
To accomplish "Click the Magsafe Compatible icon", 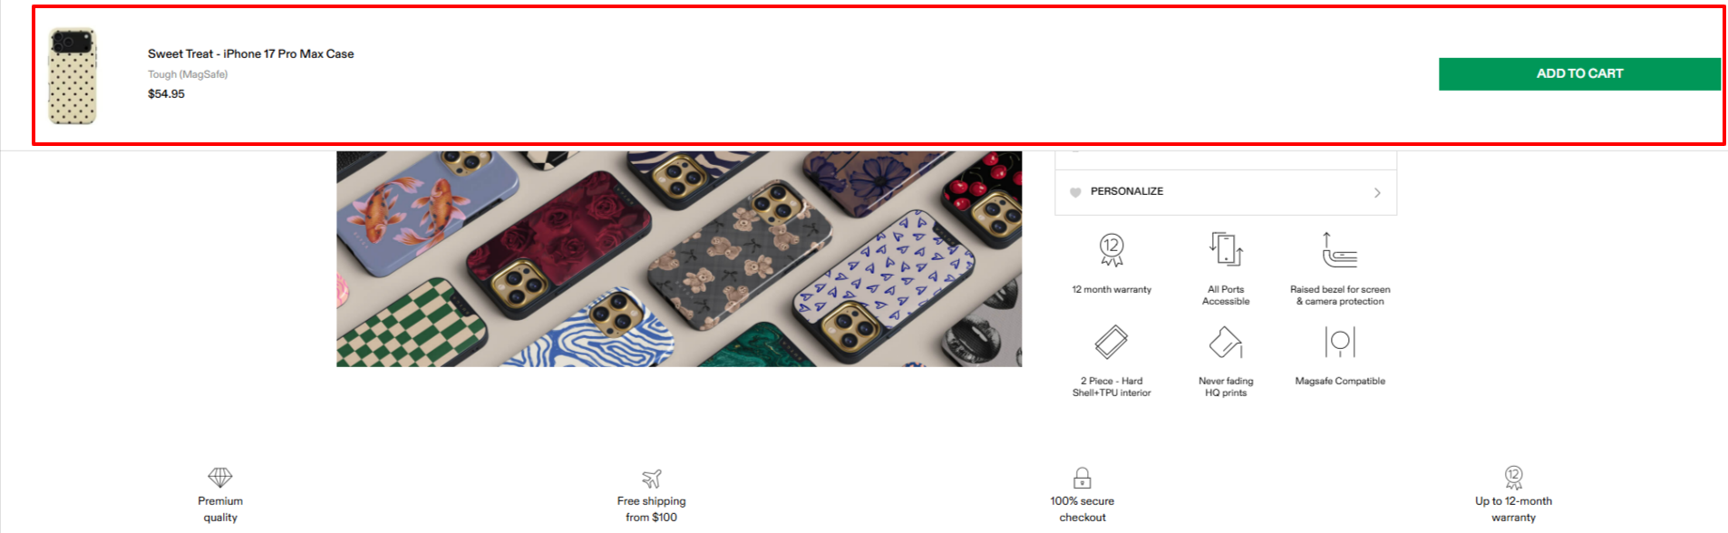I will tap(1340, 342).
